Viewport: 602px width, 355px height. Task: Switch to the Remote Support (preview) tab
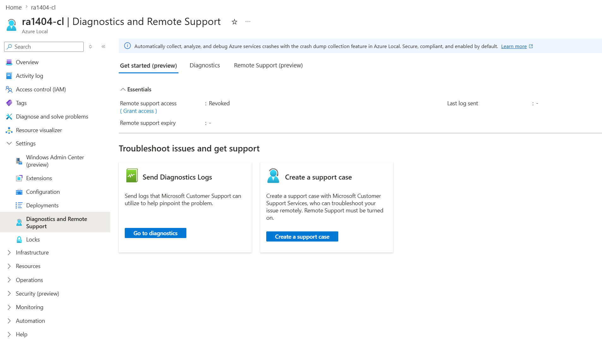click(268, 65)
